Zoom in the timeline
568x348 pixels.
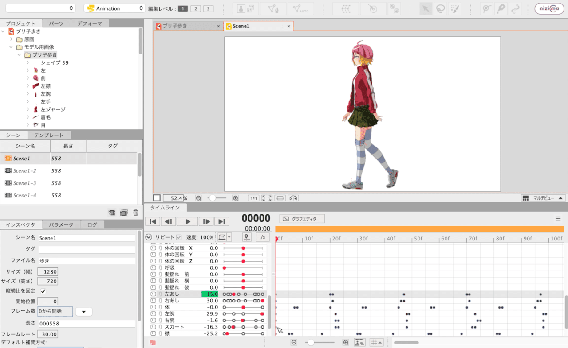(346, 342)
